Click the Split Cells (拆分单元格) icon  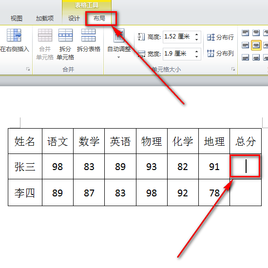[65, 35]
